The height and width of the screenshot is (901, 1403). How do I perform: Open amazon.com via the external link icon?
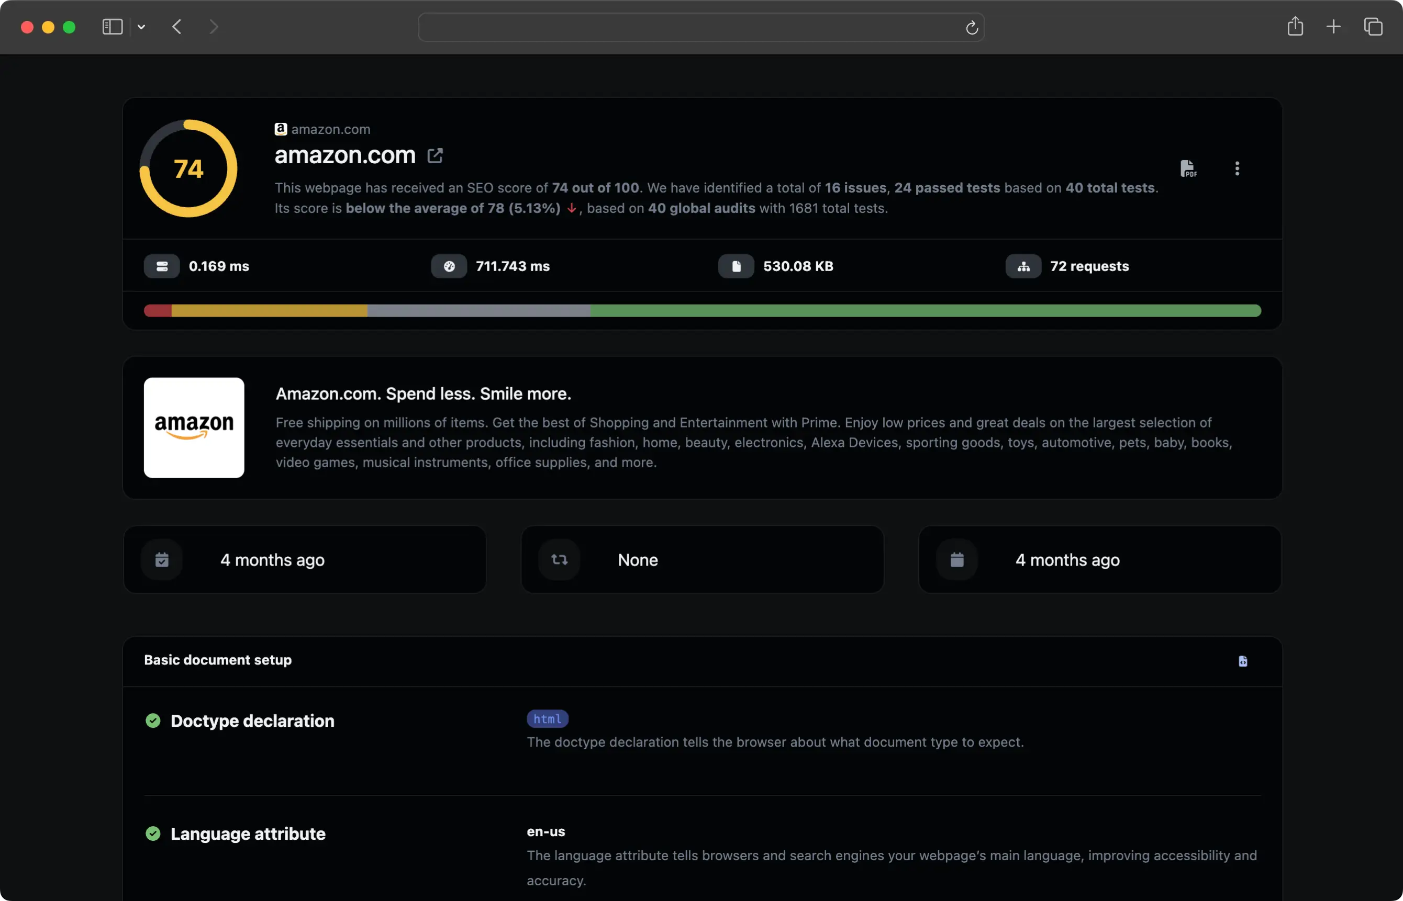[435, 155]
